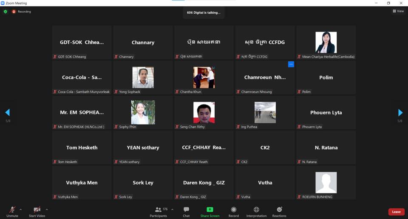The width and height of the screenshot is (408, 219).
Task: Click the green encryption shield icon
Action: 6,11
